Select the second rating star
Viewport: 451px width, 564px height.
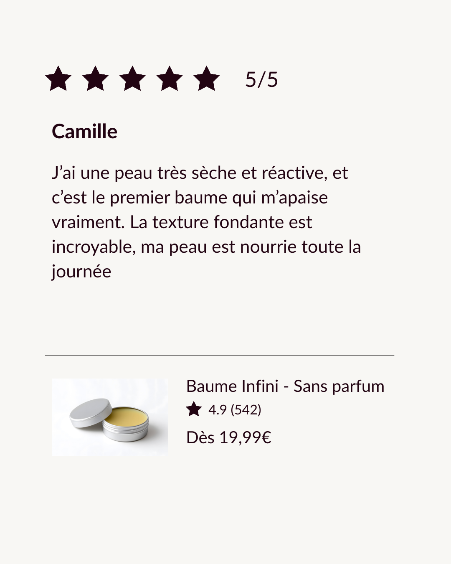tap(95, 79)
